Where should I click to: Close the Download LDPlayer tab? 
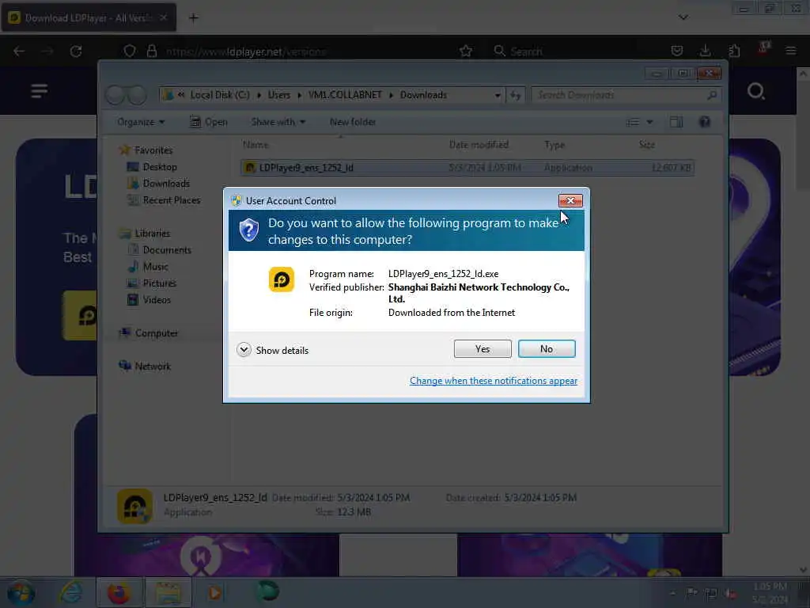click(163, 17)
